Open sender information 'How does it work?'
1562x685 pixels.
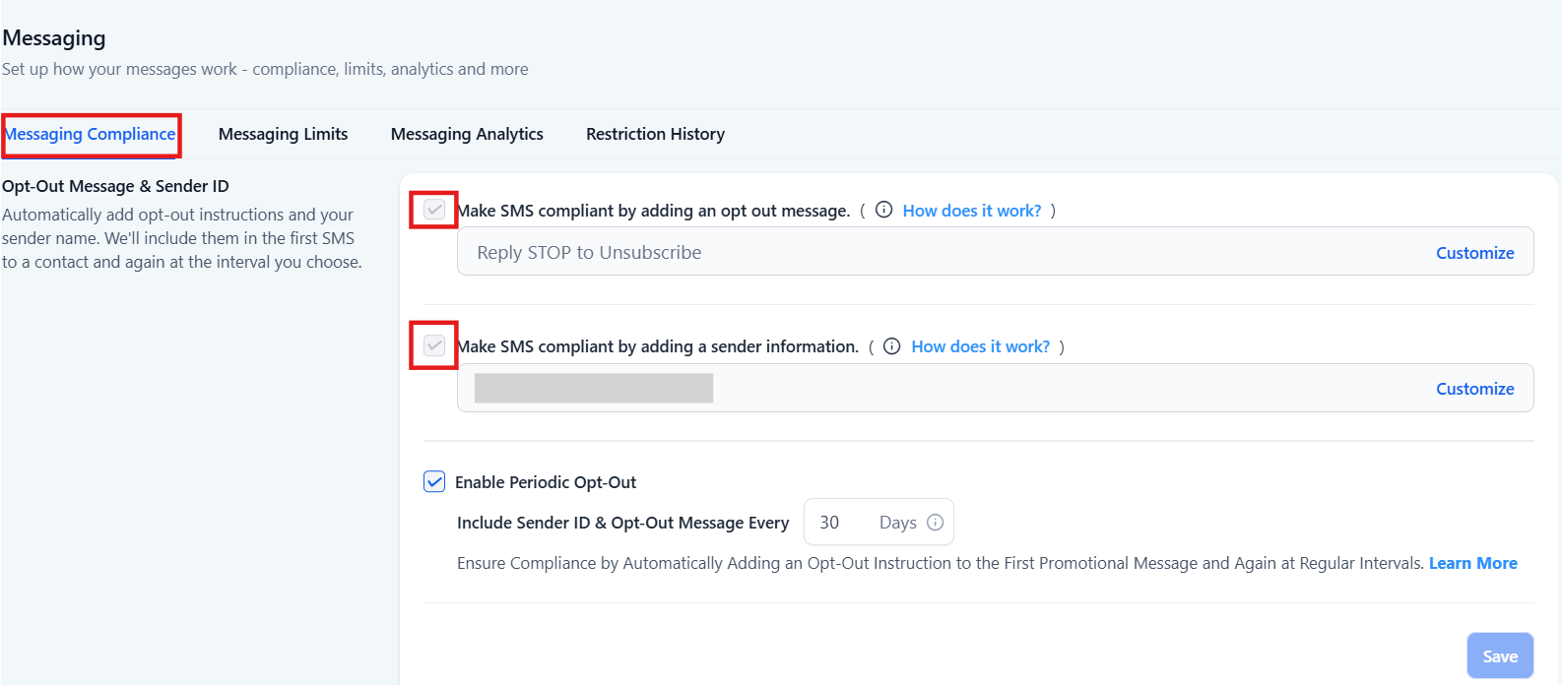[981, 346]
